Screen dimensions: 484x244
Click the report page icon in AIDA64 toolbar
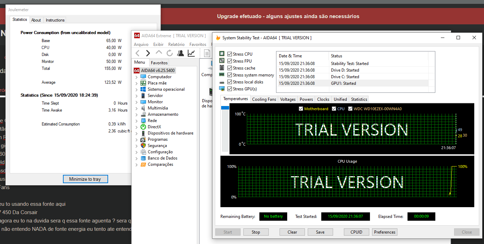(x=207, y=53)
